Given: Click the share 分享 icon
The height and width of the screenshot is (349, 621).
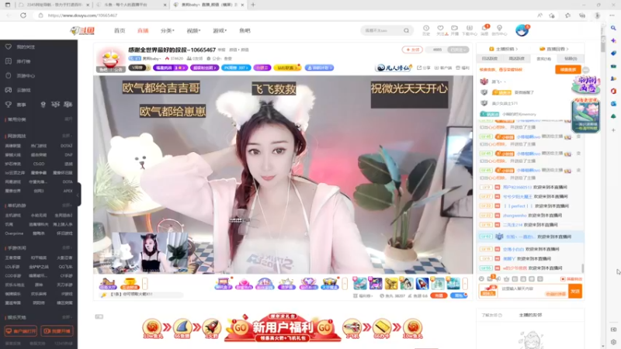Looking at the screenshot, I should pyautogui.click(x=423, y=67).
